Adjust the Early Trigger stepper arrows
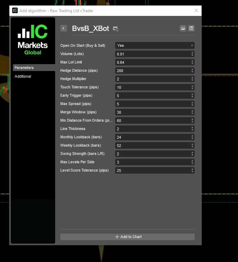 coord(192,96)
